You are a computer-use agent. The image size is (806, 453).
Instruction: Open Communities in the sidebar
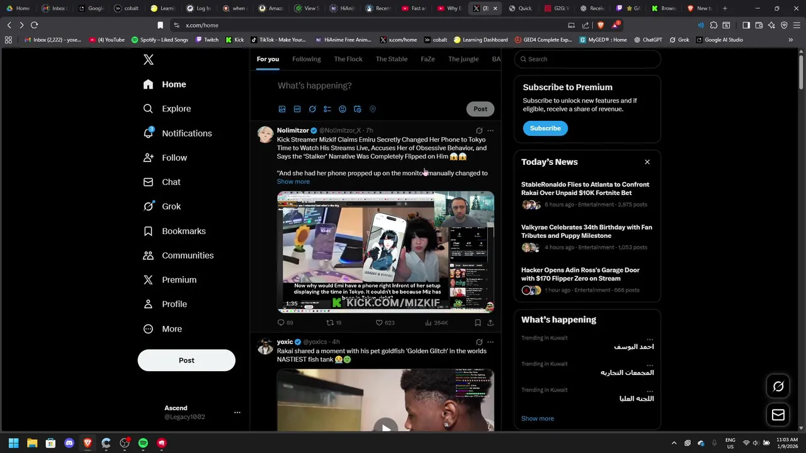pos(178,255)
